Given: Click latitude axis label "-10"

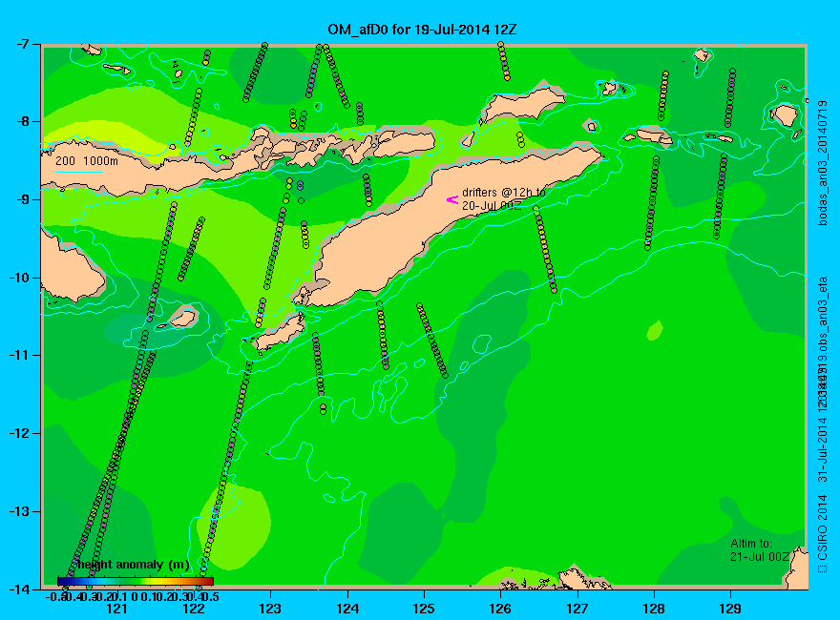Looking at the screenshot, I should (21, 278).
